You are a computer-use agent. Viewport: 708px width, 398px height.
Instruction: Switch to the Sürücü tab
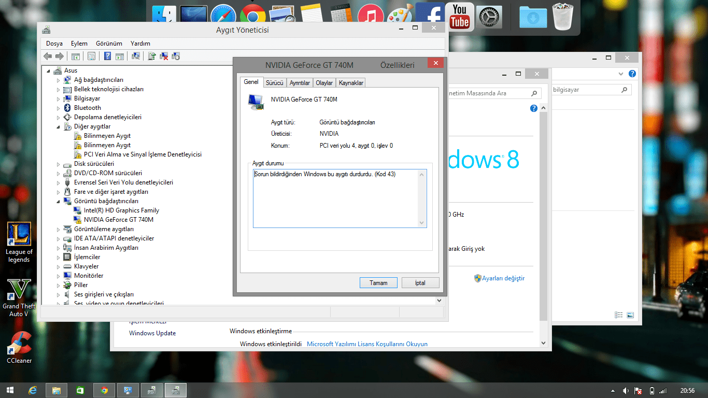pyautogui.click(x=274, y=83)
